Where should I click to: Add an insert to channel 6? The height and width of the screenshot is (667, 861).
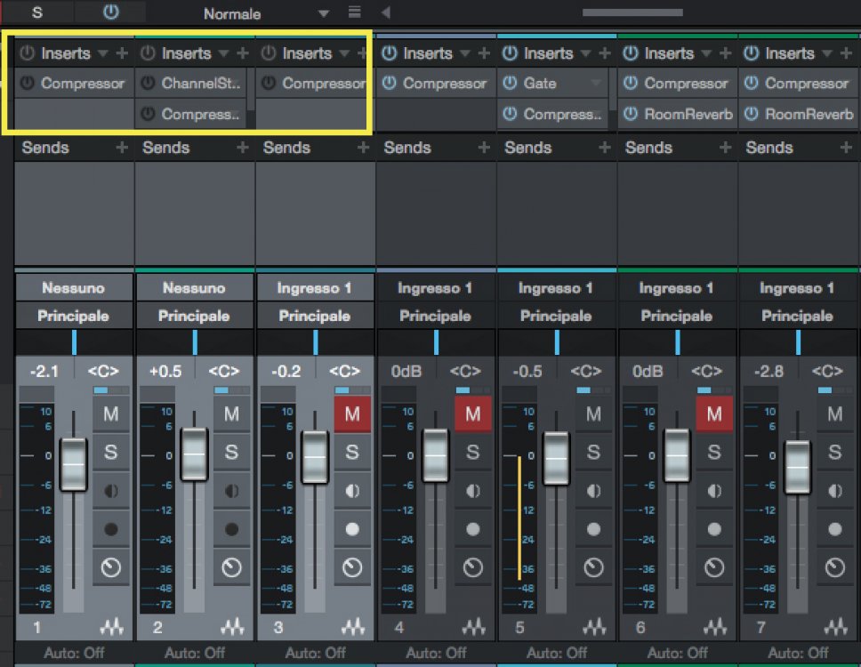click(726, 53)
